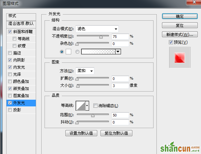The image size is (201, 154).
Task: Enable the 图案叠加 checkbox
Action: click(10, 96)
